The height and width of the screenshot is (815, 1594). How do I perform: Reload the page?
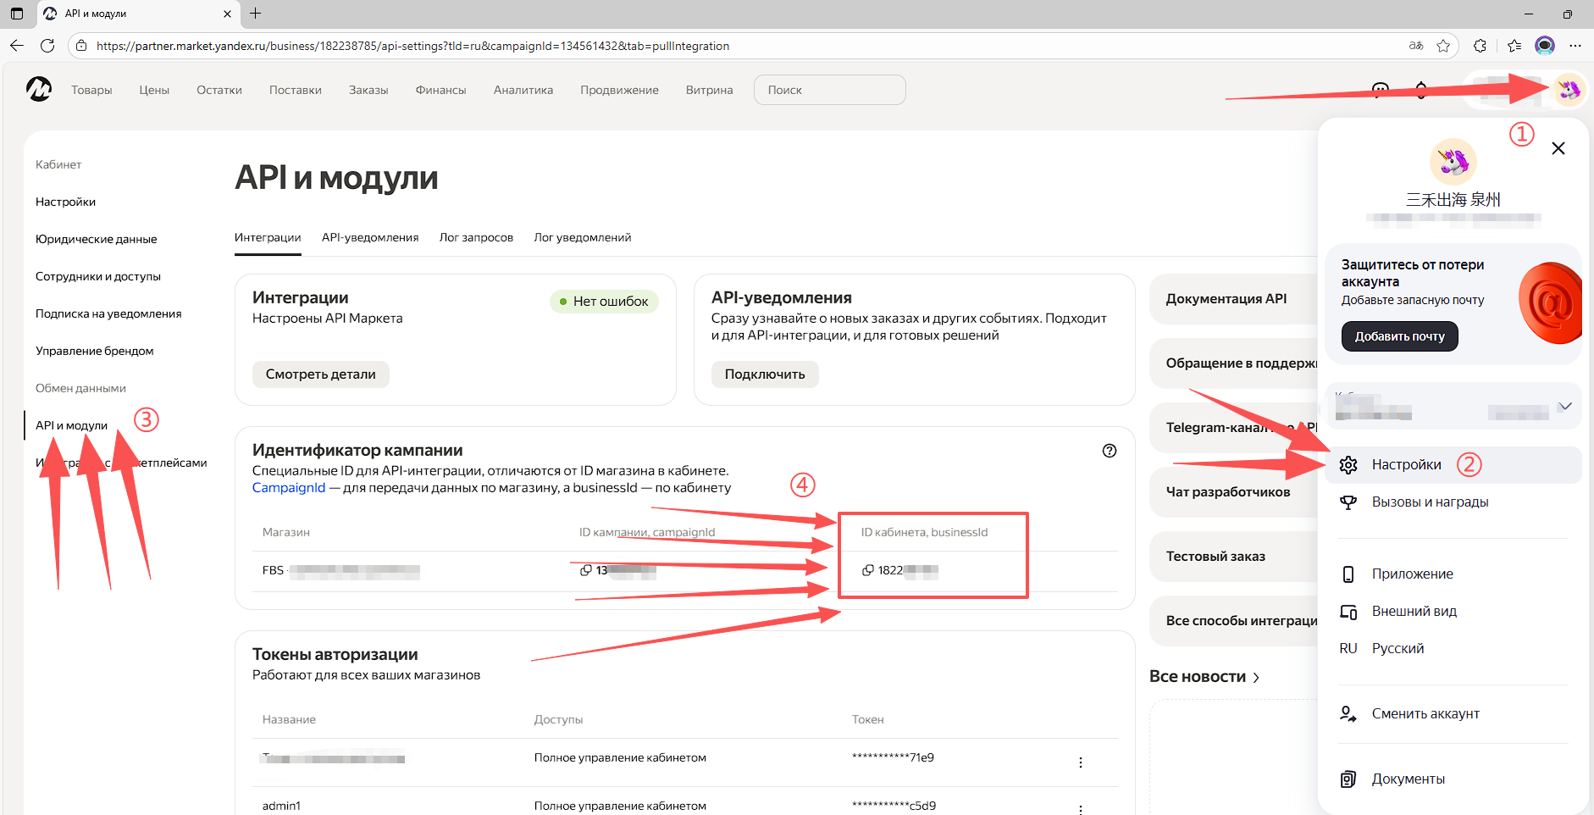[47, 46]
